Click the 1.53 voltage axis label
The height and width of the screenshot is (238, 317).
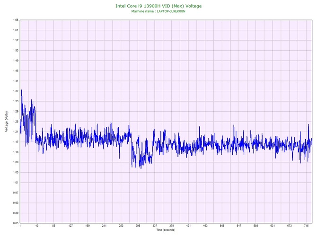point(16,51)
